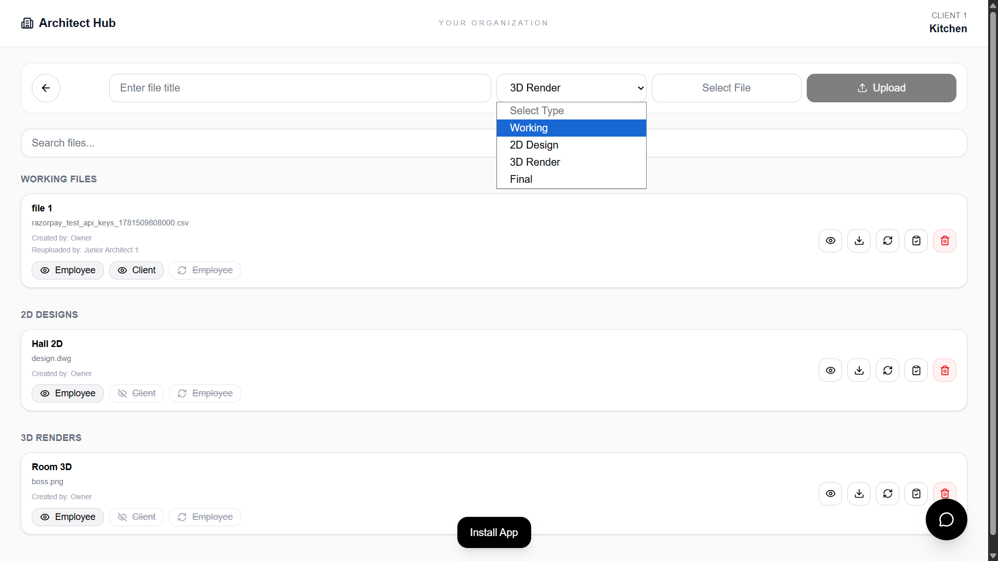
Task: Reupload the Hall 2D file
Action: [887, 370]
